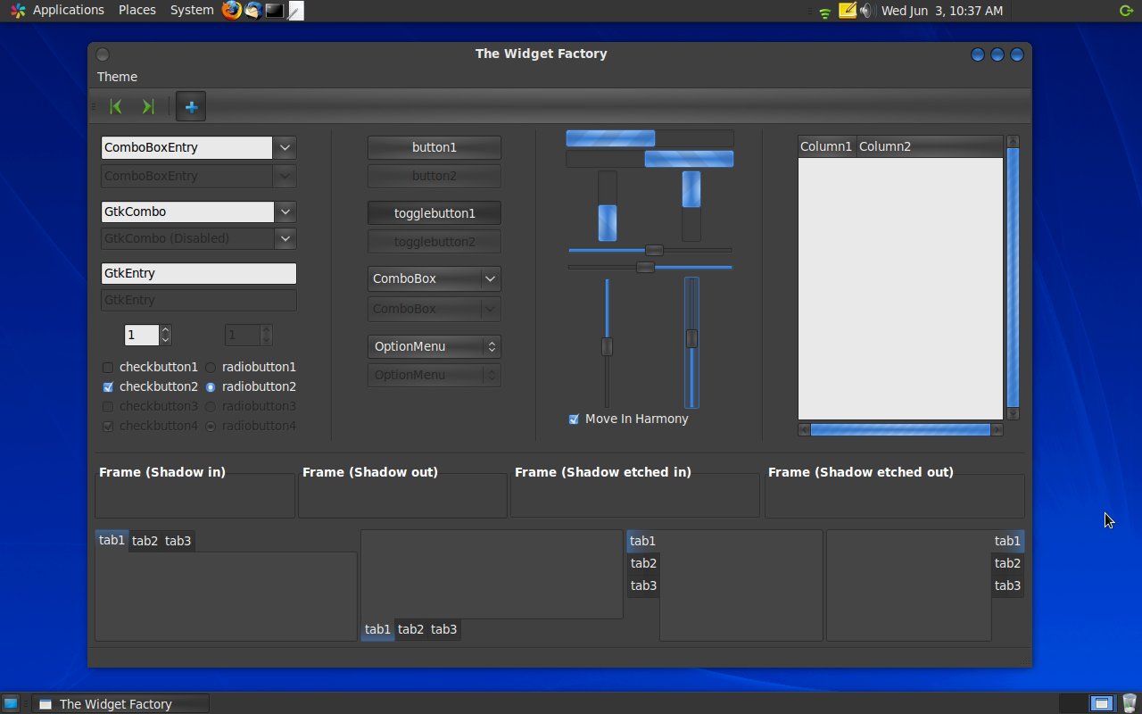1142x714 pixels.
Task: Select tab2 in the notebook with left-side tabs
Action: tap(643, 563)
